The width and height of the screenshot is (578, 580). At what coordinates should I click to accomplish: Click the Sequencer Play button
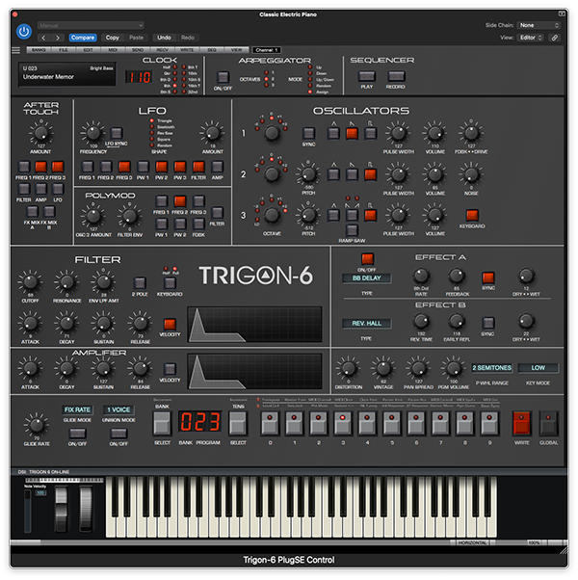coord(367,76)
